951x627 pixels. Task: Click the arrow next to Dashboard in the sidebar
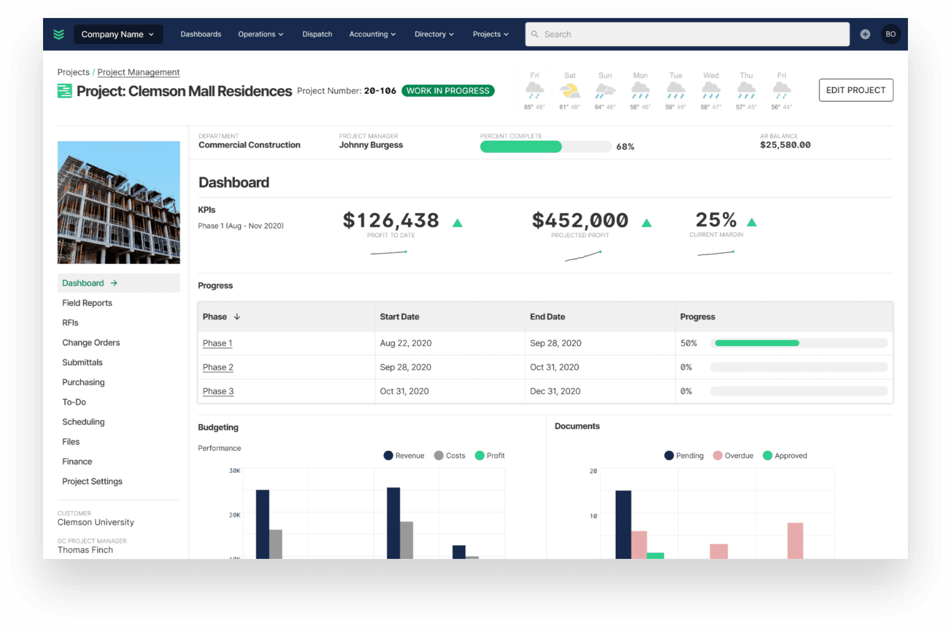(114, 283)
